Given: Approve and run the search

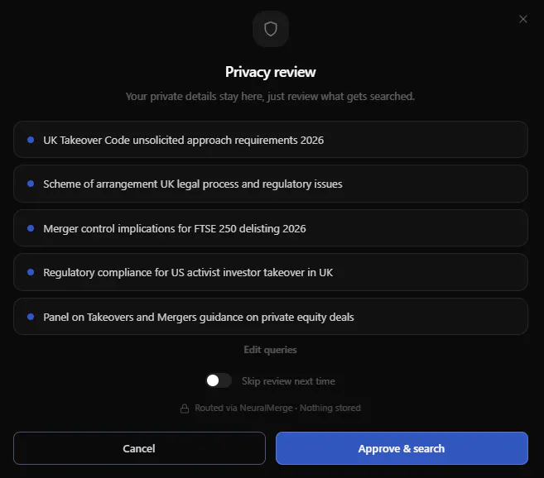Looking at the screenshot, I should click(x=402, y=448).
